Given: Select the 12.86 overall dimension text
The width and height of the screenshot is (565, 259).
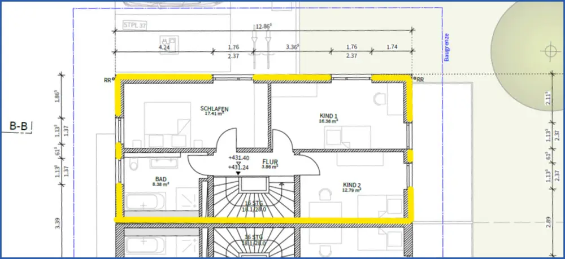Looking at the screenshot, I should point(263,26).
